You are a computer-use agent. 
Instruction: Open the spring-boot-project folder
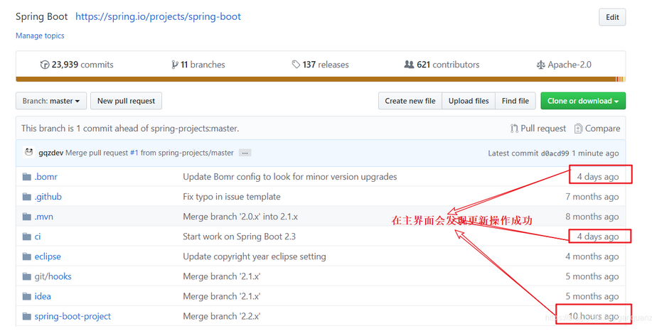pos(73,317)
